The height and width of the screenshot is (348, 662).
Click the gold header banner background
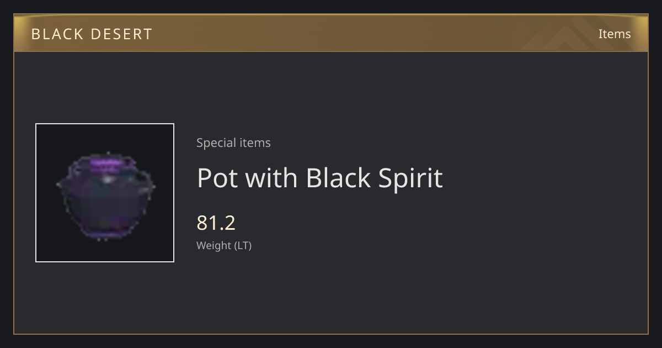(x=331, y=33)
